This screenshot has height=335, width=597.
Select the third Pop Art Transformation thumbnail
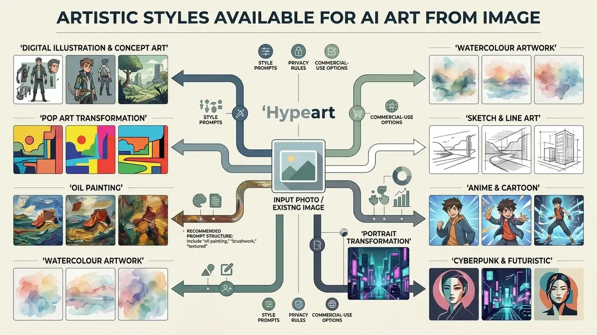click(142, 149)
